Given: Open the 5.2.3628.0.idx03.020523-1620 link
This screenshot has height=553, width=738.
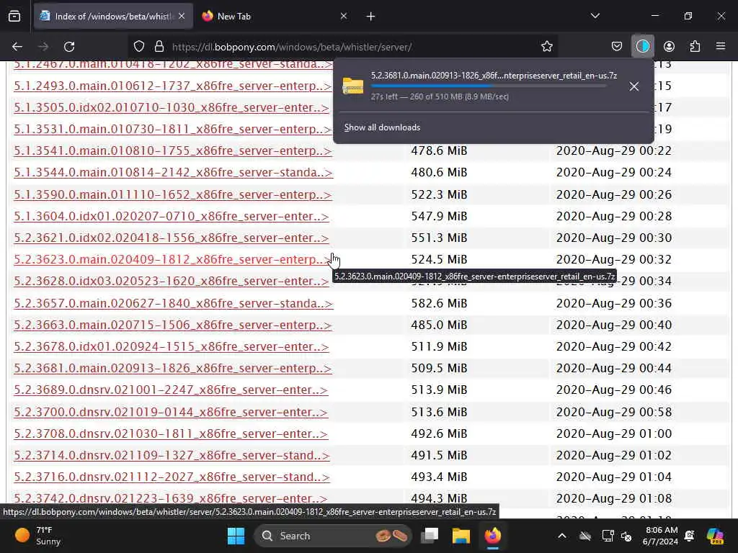Looking at the screenshot, I should (x=172, y=282).
